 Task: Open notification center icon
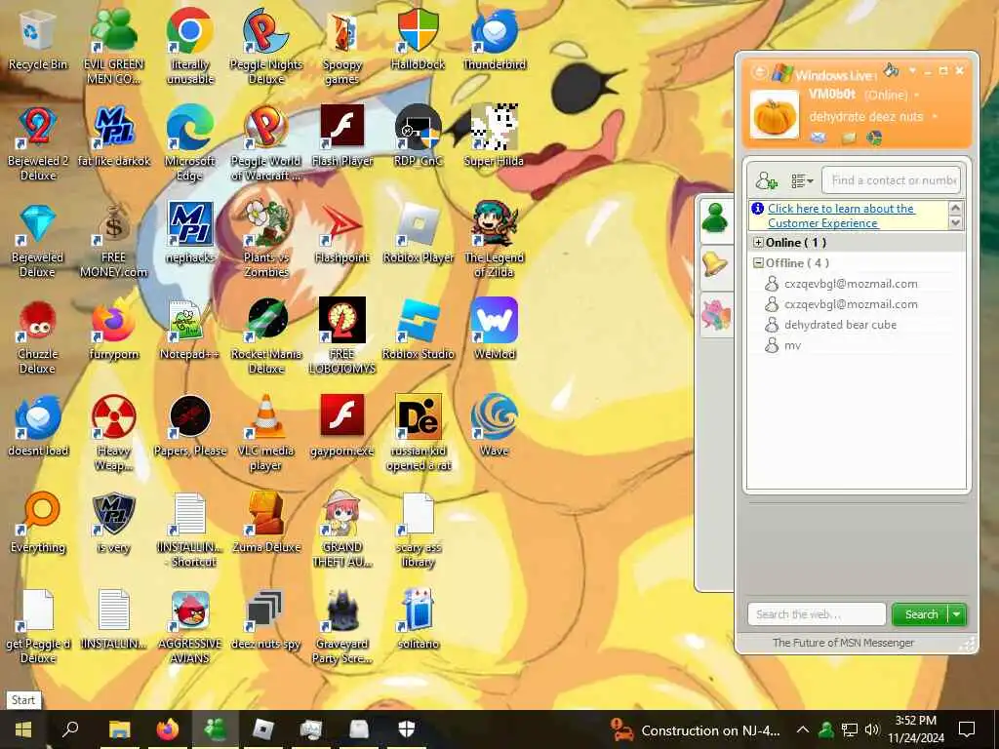click(967, 729)
